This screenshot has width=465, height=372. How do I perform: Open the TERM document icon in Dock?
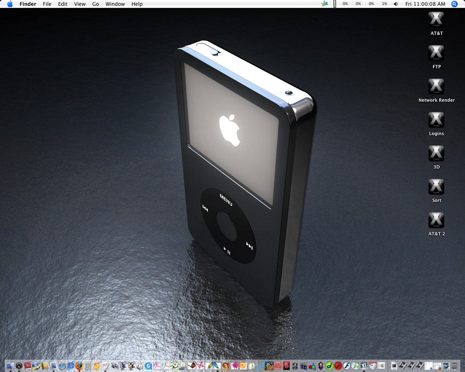pos(394,365)
